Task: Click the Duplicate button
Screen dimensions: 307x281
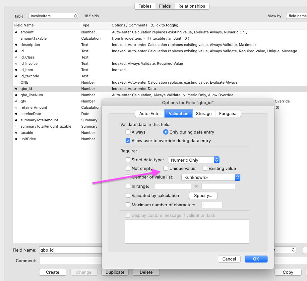Action: click(x=115, y=272)
